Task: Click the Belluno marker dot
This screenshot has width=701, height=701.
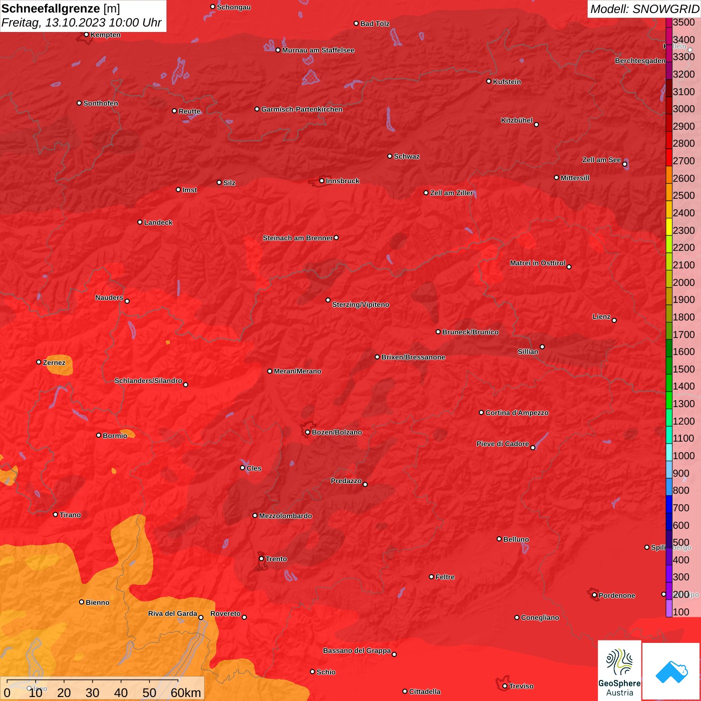Action: pos(499,539)
